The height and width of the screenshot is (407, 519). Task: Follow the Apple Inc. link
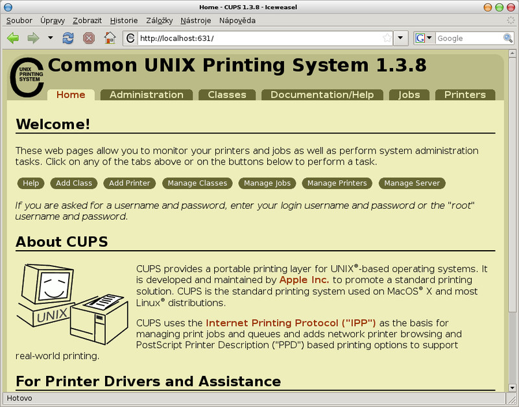tap(304, 280)
